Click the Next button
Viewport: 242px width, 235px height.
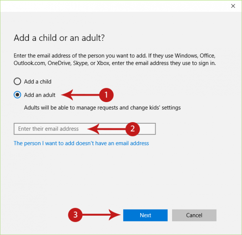pos(145,215)
